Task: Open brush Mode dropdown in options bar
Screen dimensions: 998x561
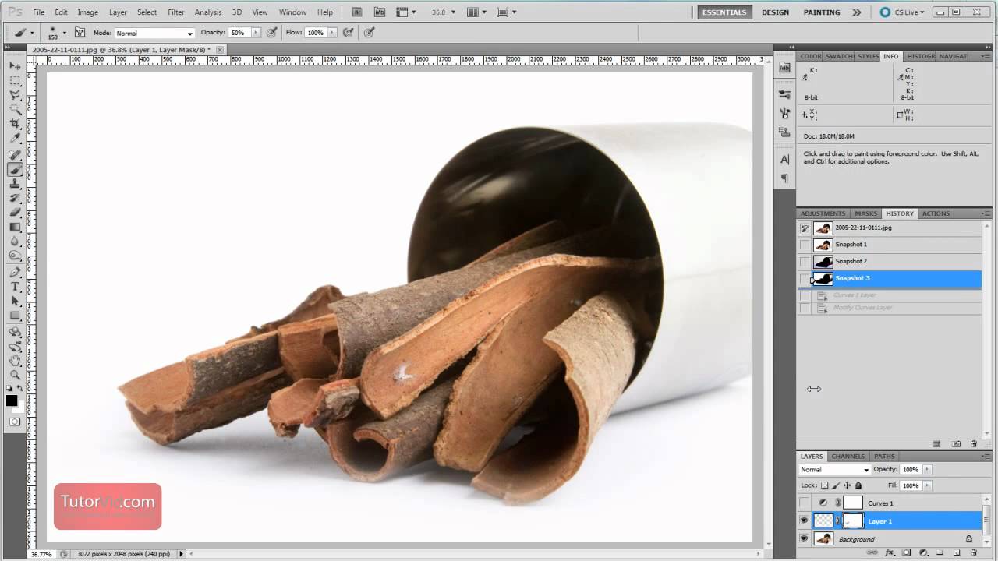Action: (x=154, y=34)
